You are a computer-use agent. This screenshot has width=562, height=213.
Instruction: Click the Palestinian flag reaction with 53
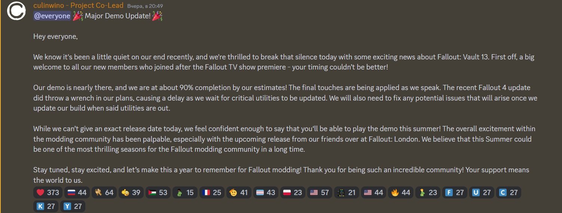[158, 193]
